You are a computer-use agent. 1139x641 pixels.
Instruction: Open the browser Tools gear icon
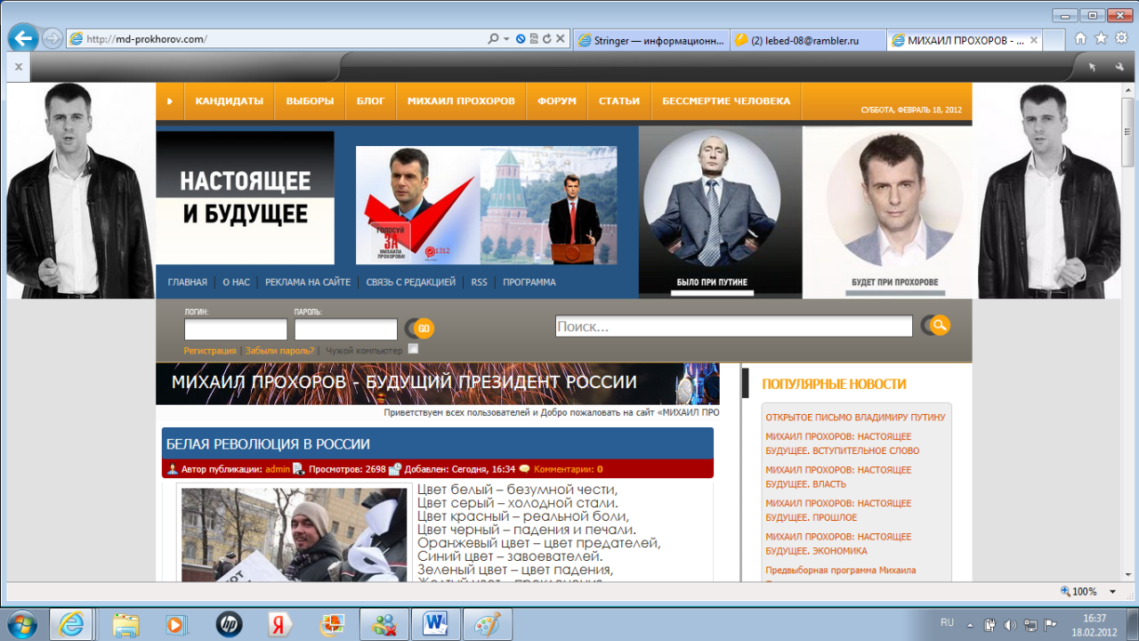(1121, 38)
